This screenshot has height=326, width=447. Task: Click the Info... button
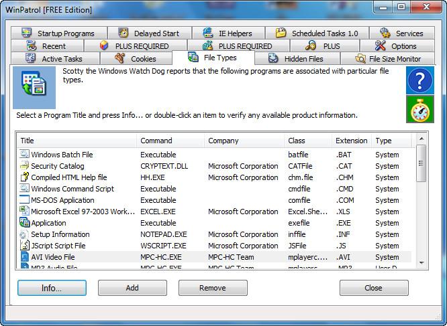(x=52, y=288)
